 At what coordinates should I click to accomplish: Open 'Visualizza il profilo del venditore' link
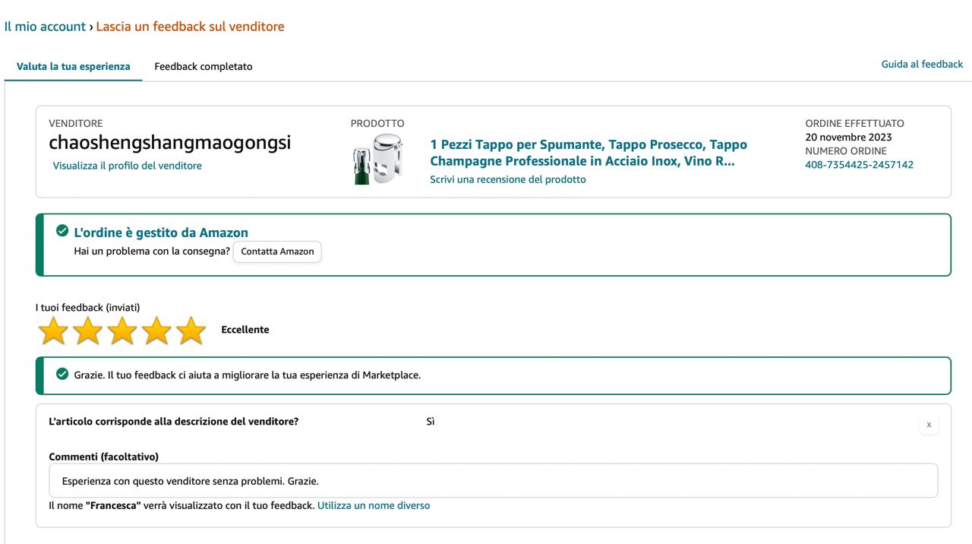(128, 166)
